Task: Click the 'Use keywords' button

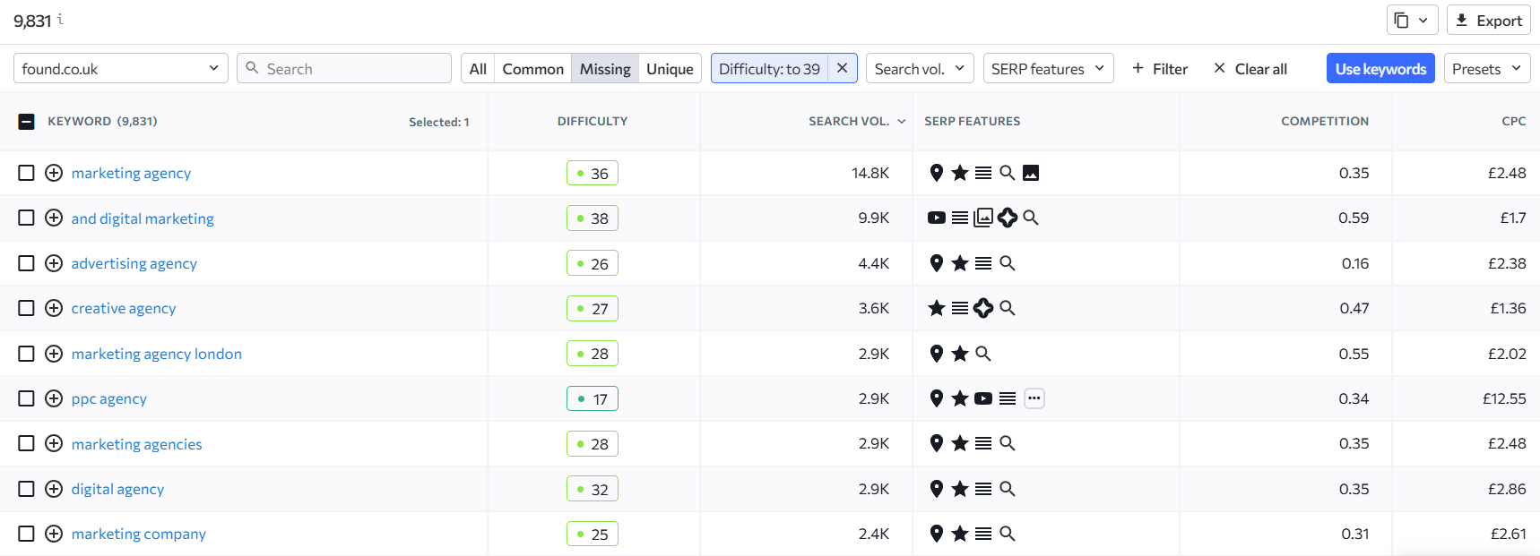Action: click(1380, 69)
